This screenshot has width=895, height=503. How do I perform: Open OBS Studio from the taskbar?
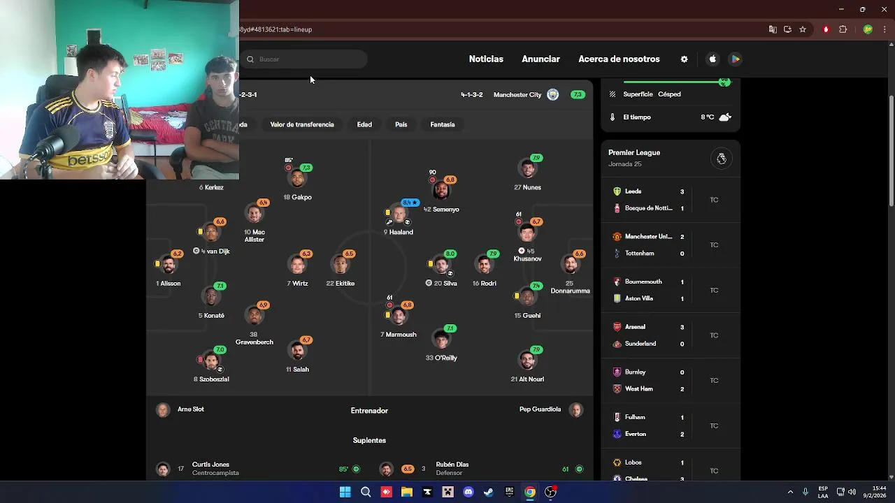click(x=551, y=492)
